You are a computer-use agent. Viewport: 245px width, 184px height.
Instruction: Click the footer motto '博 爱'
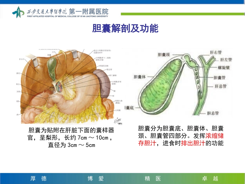pos(96,178)
